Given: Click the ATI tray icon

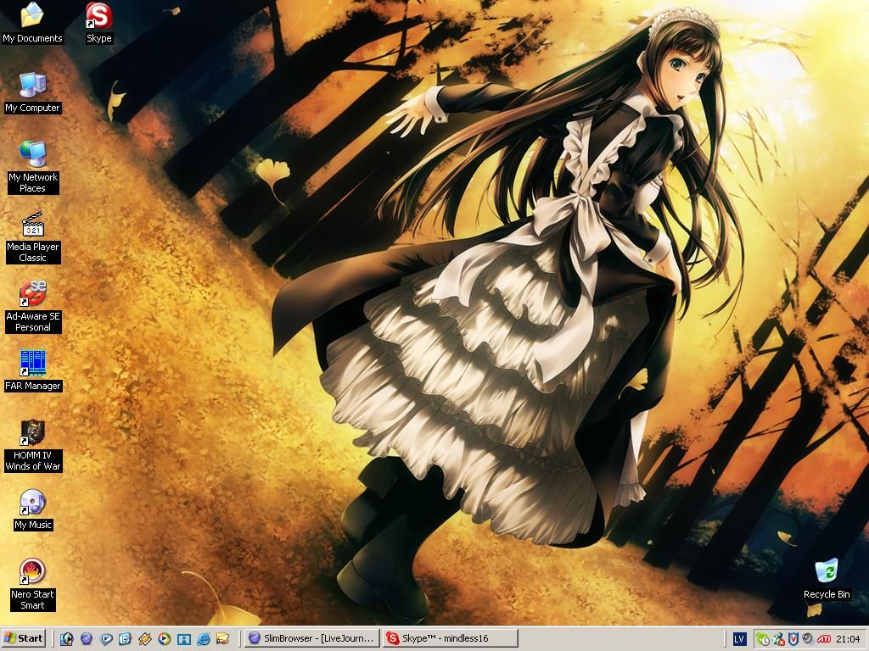Looking at the screenshot, I should (823, 639).
